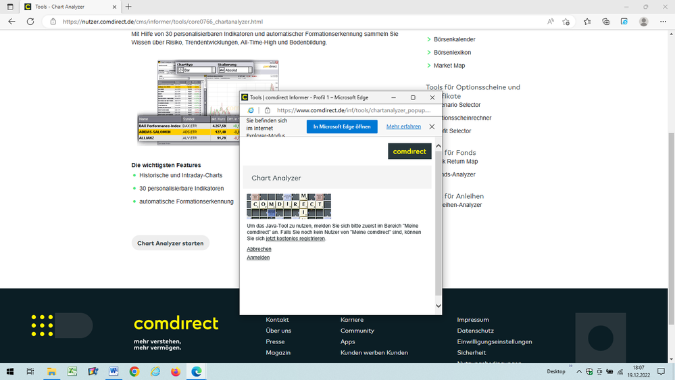Open the Collections icon in Edge toolbar
Viewport: 675px width, 380px height.
(x=605, y=22)
